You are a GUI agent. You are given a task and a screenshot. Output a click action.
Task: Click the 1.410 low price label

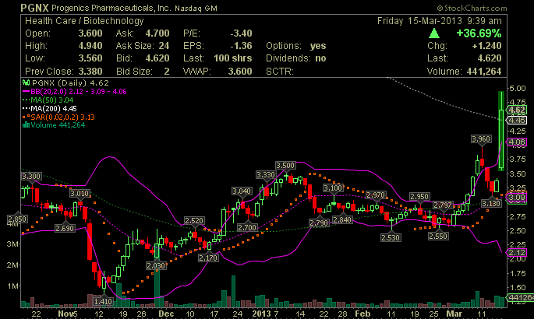coord(102,300)
